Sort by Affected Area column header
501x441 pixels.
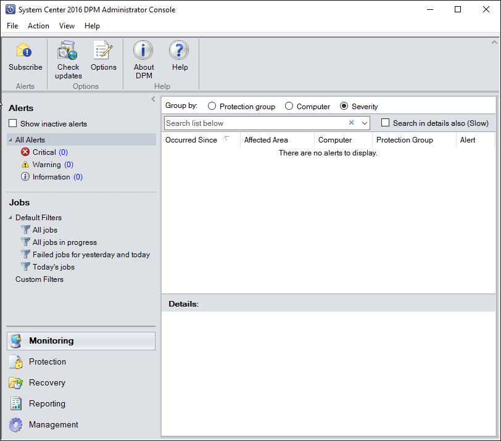(x=277, y=140)
